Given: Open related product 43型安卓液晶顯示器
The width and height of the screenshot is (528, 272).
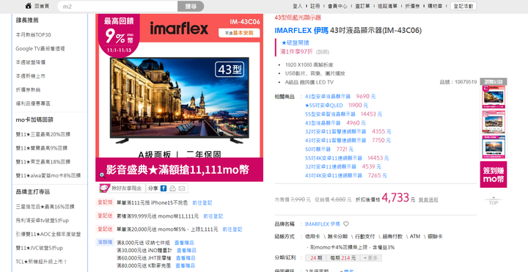Looking at the screenshot, I should (x=328, y=96).
